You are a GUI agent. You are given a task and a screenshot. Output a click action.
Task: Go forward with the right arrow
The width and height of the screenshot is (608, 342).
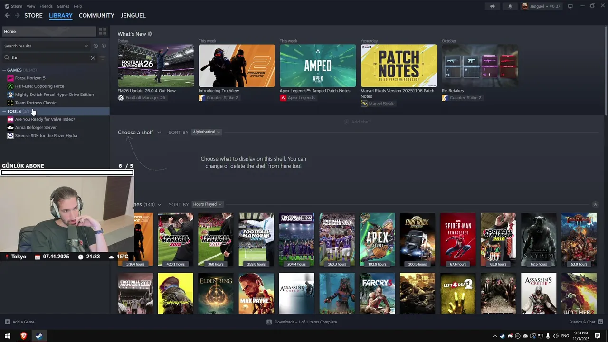click(x=18, y=15)
